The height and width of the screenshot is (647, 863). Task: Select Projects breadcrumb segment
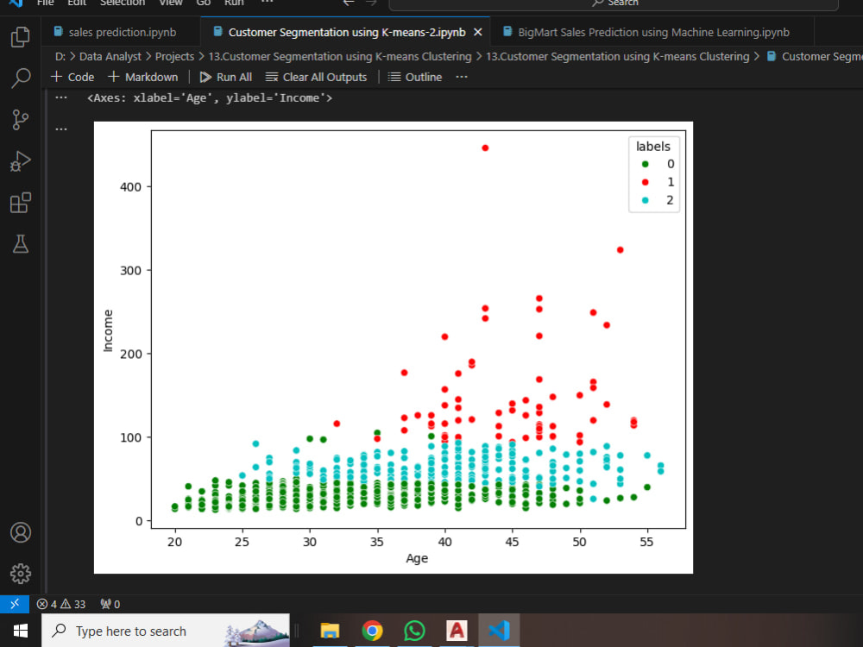click(174, 57)
